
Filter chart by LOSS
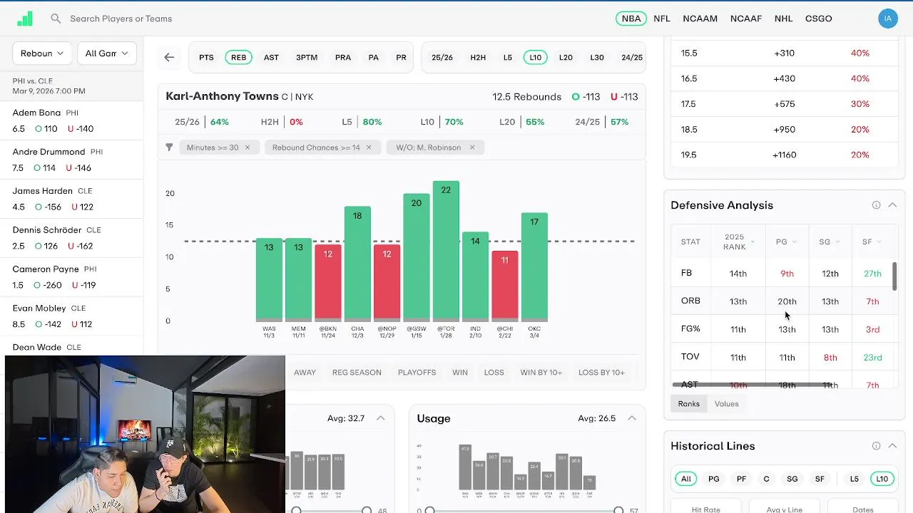[494, 373]
